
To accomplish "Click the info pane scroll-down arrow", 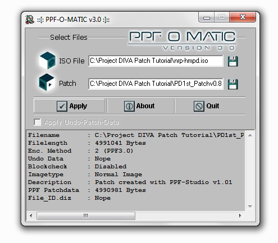I will tap(250, 207).
